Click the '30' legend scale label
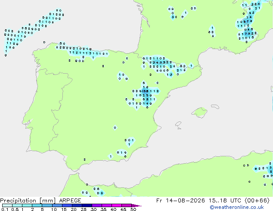273x211 pixels. (x=93, y=209)
